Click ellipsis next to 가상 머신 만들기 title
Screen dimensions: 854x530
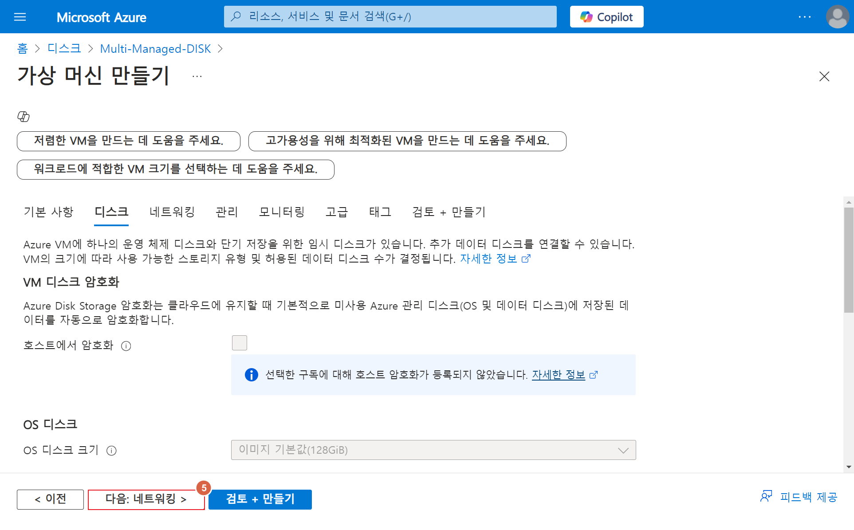(197, 76)
